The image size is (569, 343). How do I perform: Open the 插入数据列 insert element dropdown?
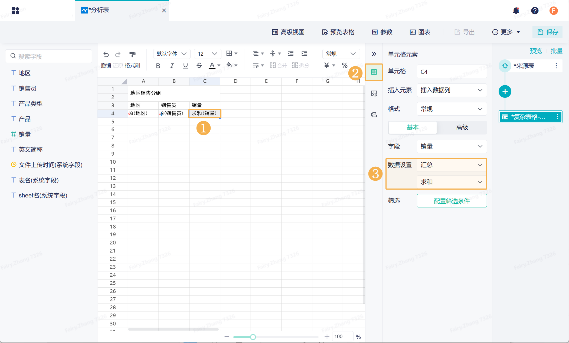(x=452, y=90)
